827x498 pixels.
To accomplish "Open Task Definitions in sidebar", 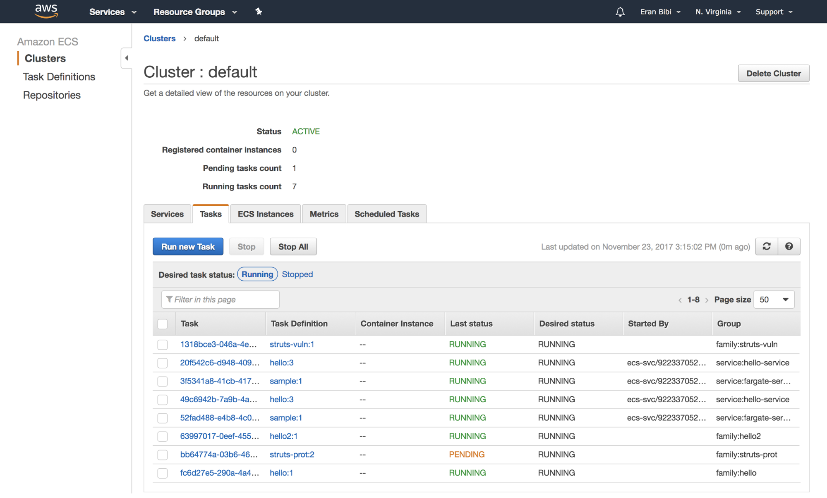I will tap(59, 77).
